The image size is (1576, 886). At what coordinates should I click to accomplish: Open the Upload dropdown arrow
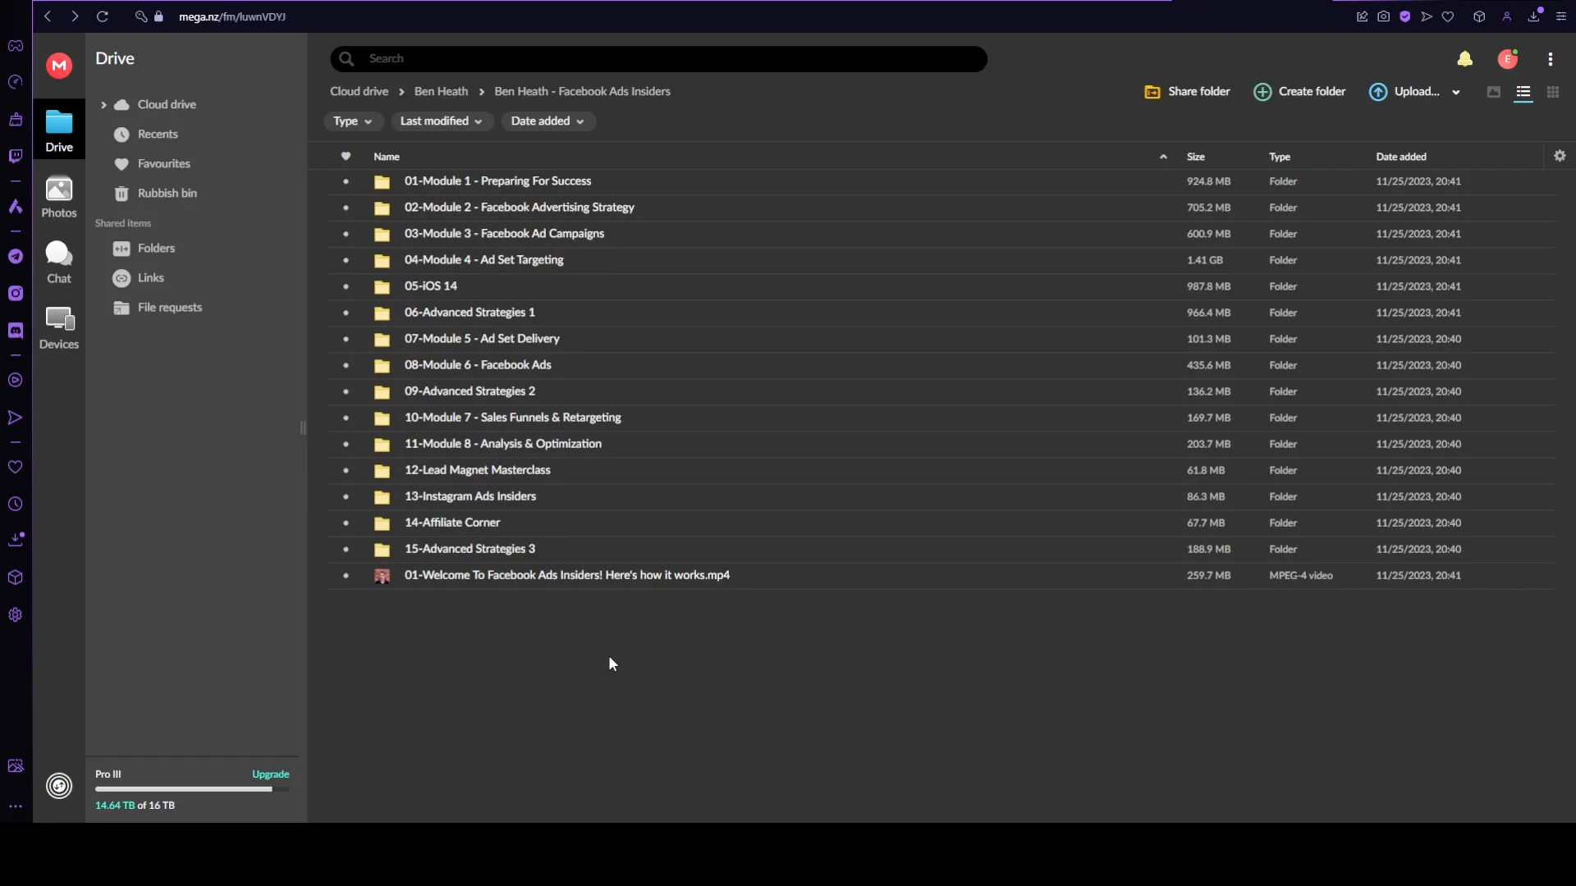pyautogui.click(x=1456, y=92)
